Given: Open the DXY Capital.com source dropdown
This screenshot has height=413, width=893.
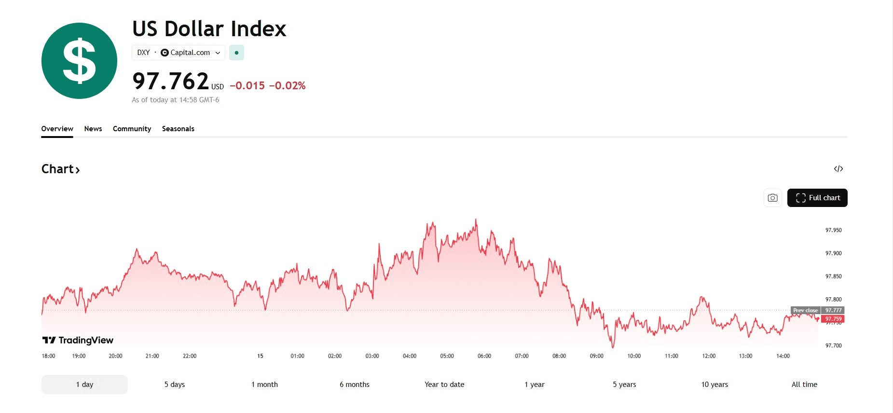Looking at the screenshot, I should [218, 53].
